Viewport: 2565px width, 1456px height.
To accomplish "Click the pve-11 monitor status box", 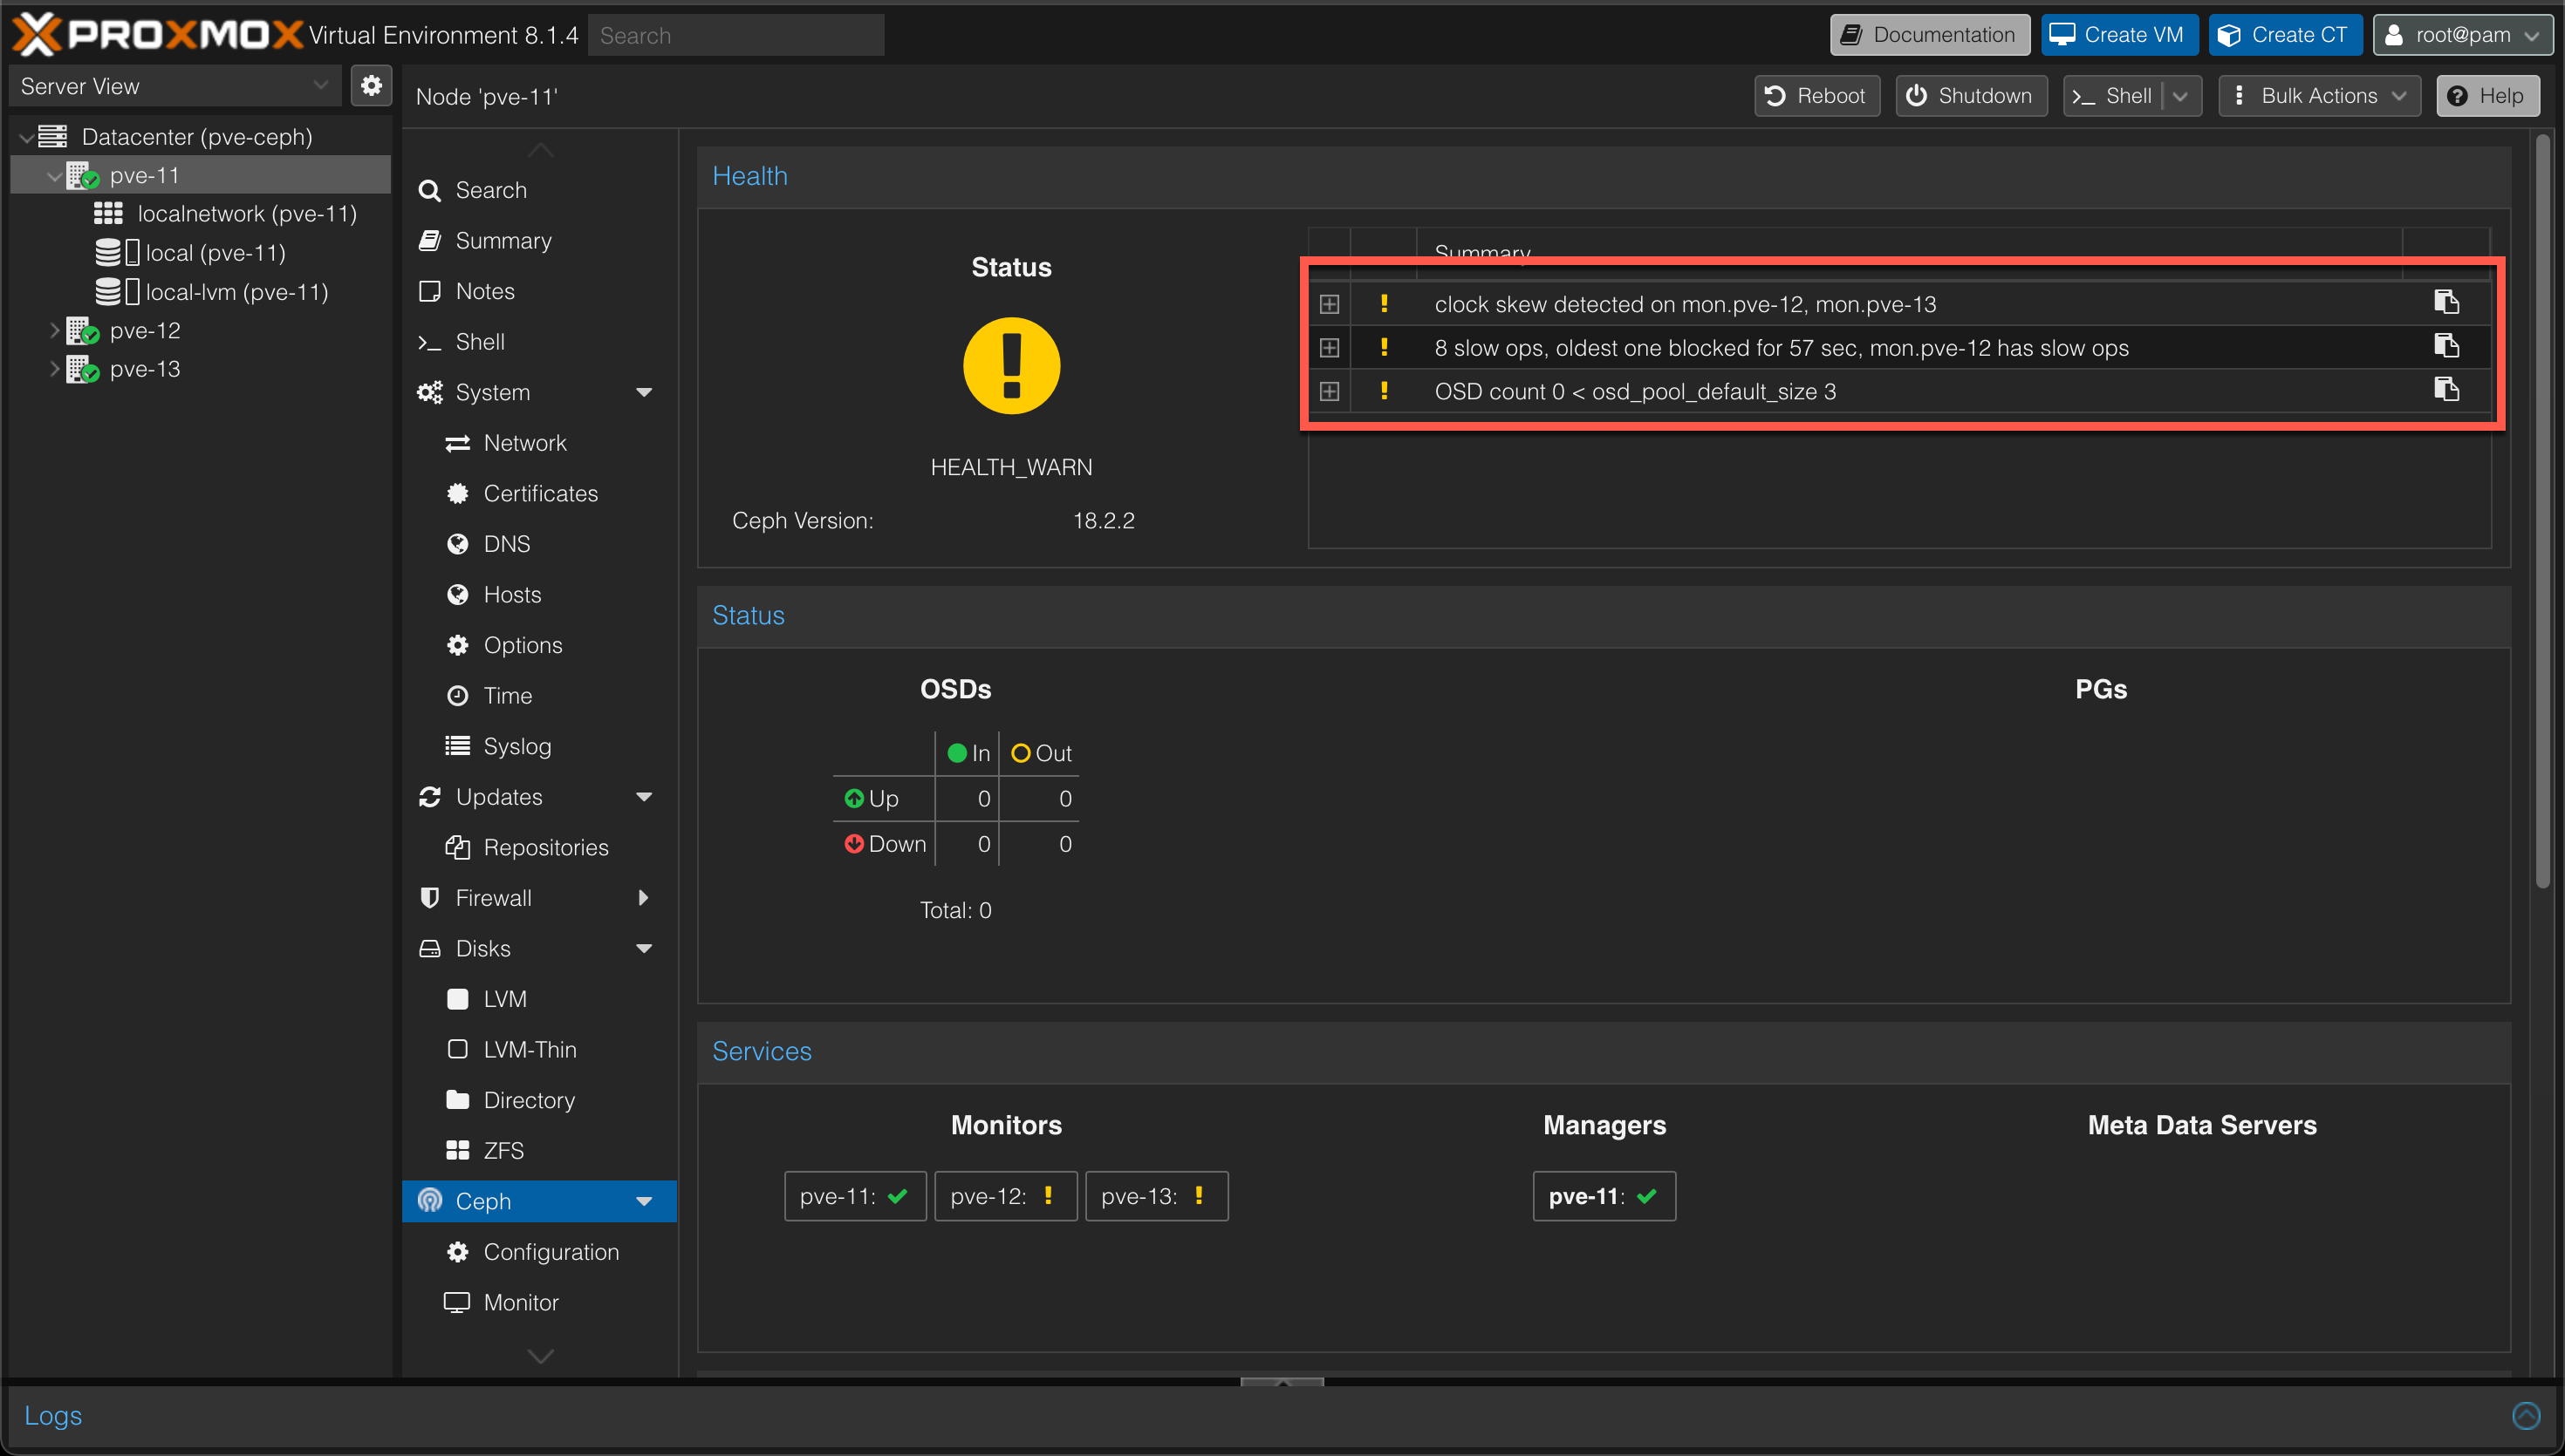I will pos(855,1196).
